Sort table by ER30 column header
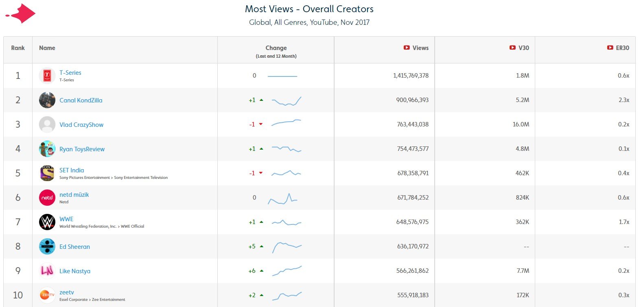The height and width of the screenshot is (307, 639). (x=622, y=48)
